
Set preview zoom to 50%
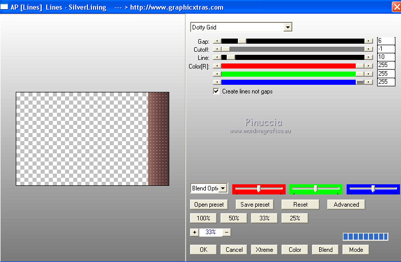[234, 218]
